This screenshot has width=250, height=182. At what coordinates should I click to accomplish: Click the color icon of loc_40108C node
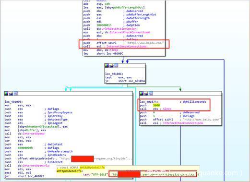click(x=107, y=65)
